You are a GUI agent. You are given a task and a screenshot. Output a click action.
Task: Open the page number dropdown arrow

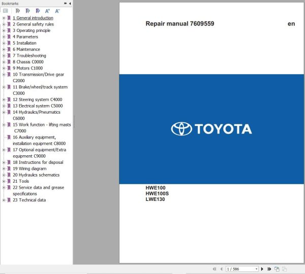pyautogui.click(x=257, y=269)
